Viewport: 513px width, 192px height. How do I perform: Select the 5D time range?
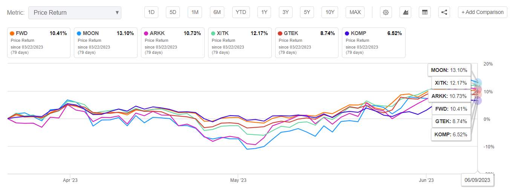(173, 12)
